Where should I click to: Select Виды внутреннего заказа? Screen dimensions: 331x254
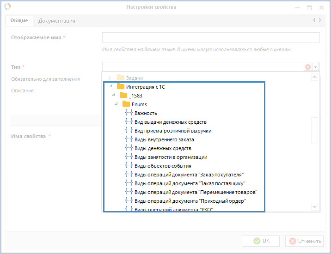164,139
